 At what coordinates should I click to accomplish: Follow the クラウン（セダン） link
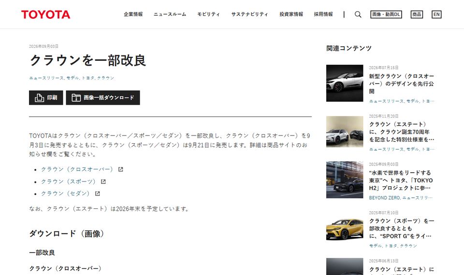pos(65,193)
